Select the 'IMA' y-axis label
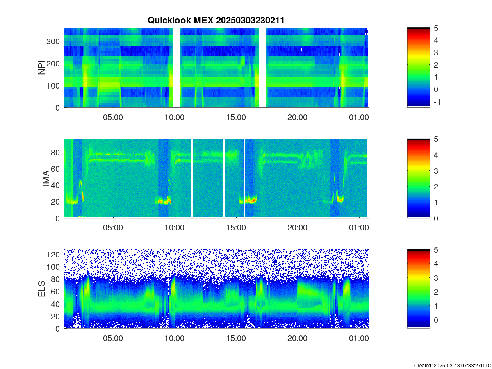The width and height of the screenshot is (492, 369). [46, 179]
